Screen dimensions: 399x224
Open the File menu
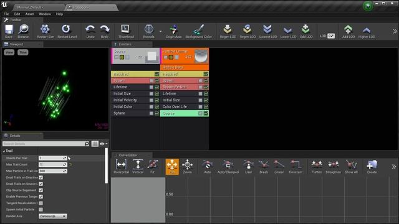[x=6, y=14]
